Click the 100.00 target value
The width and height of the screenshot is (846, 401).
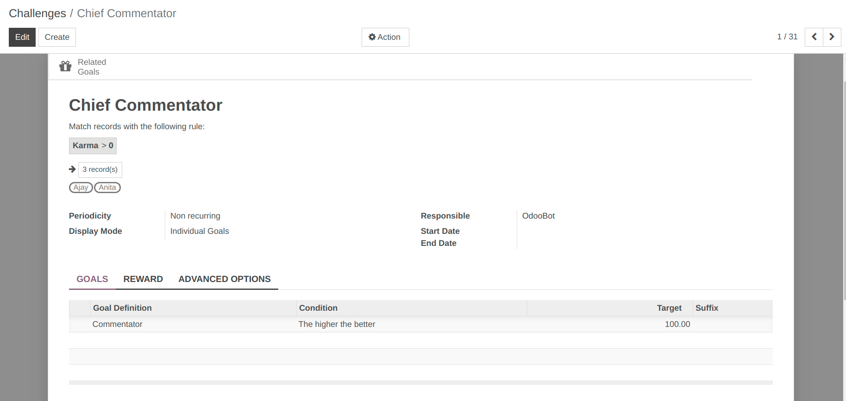[677, 324]
